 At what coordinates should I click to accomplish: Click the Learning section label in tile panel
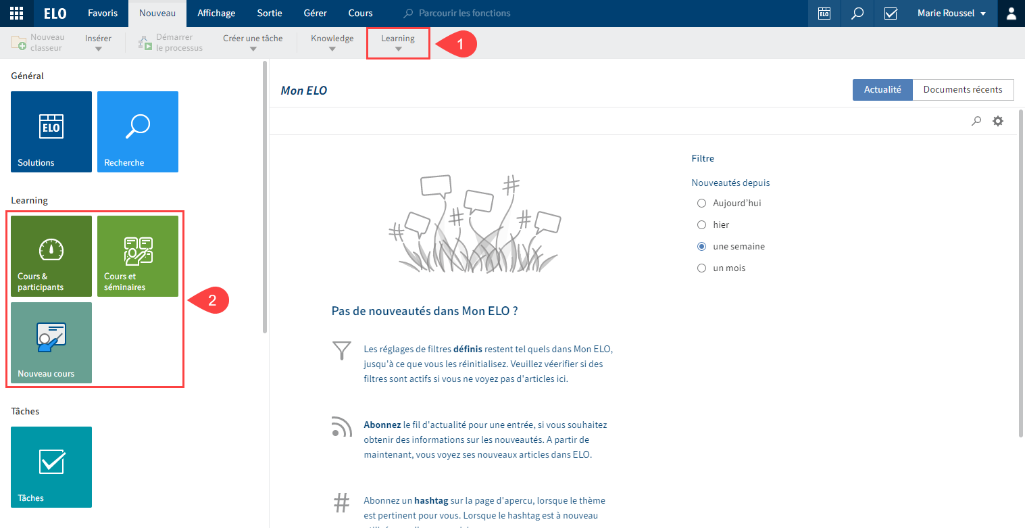tap(29, 201)
